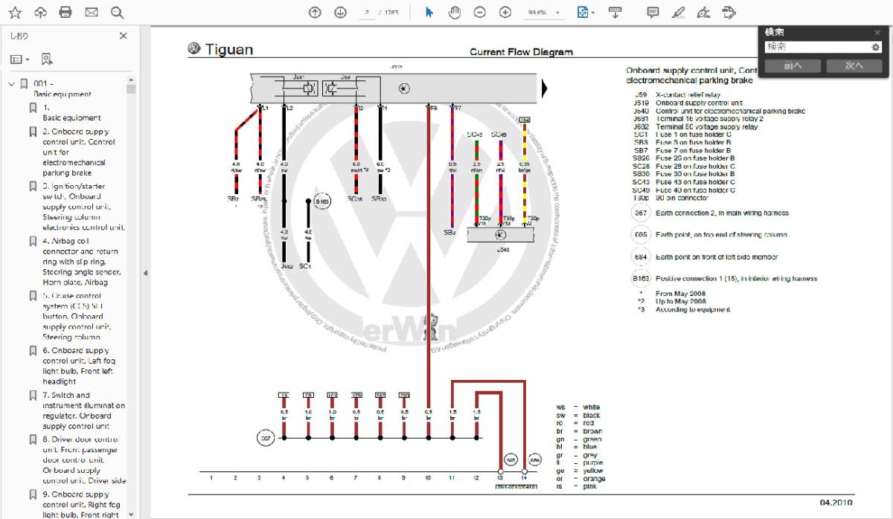Click the しおり panel title

tap(19, 36)
